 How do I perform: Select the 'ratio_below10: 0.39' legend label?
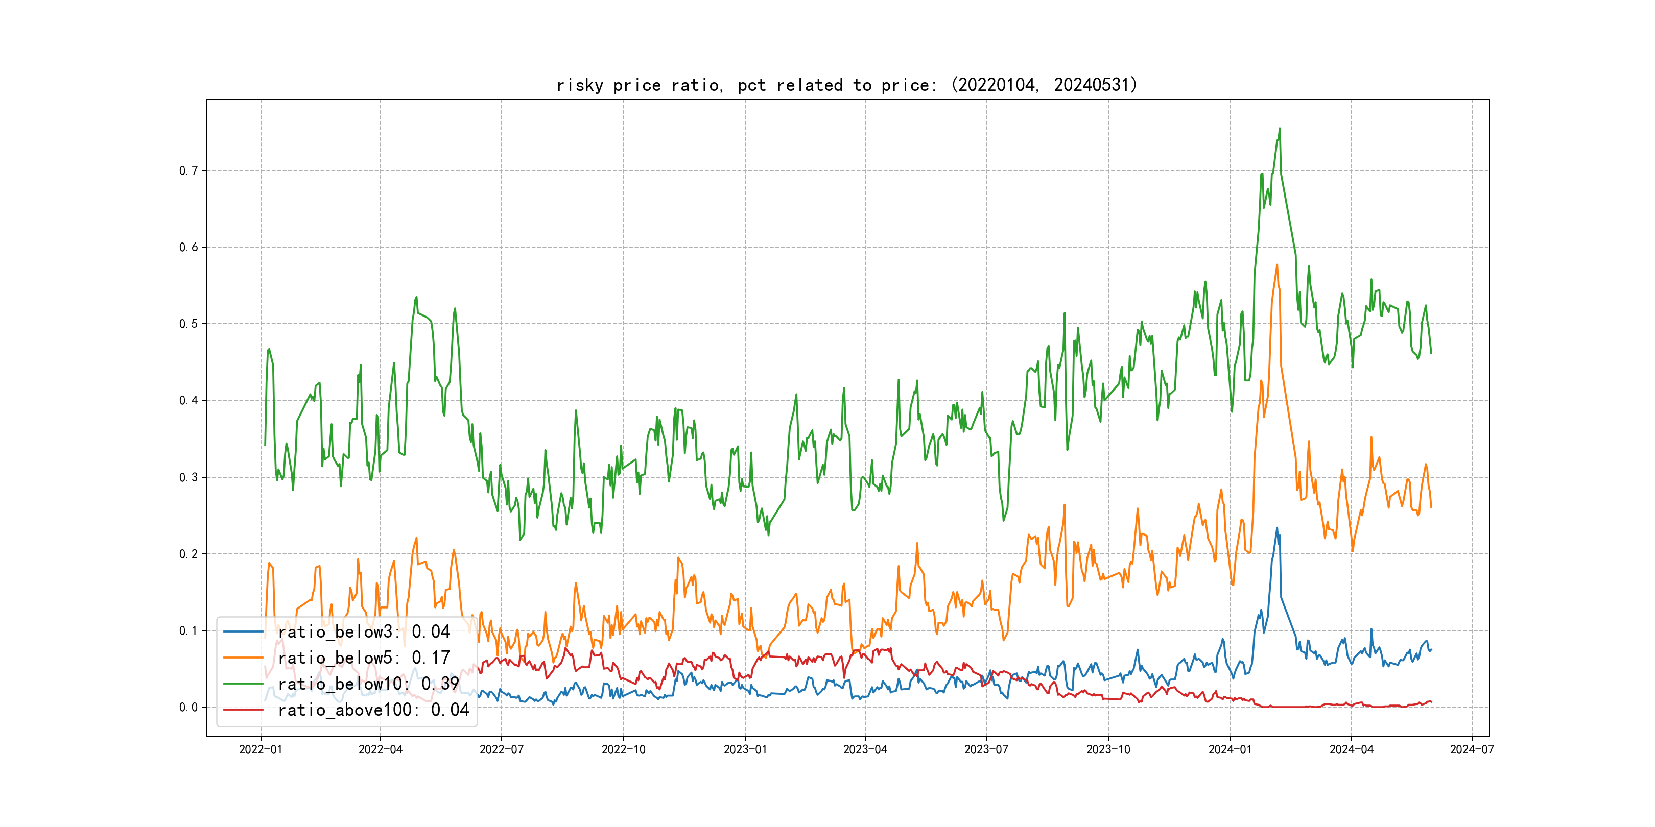[x=368, y=684]
